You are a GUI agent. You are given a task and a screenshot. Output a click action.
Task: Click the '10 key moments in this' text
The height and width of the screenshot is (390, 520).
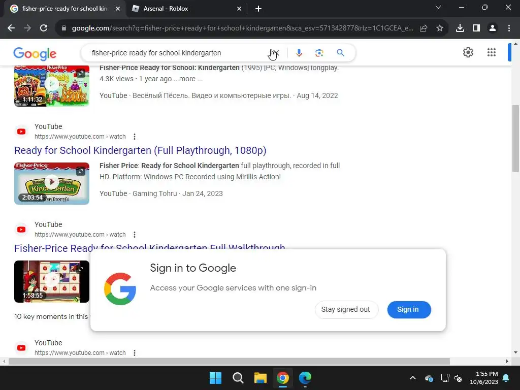click(x=51, y=316)
